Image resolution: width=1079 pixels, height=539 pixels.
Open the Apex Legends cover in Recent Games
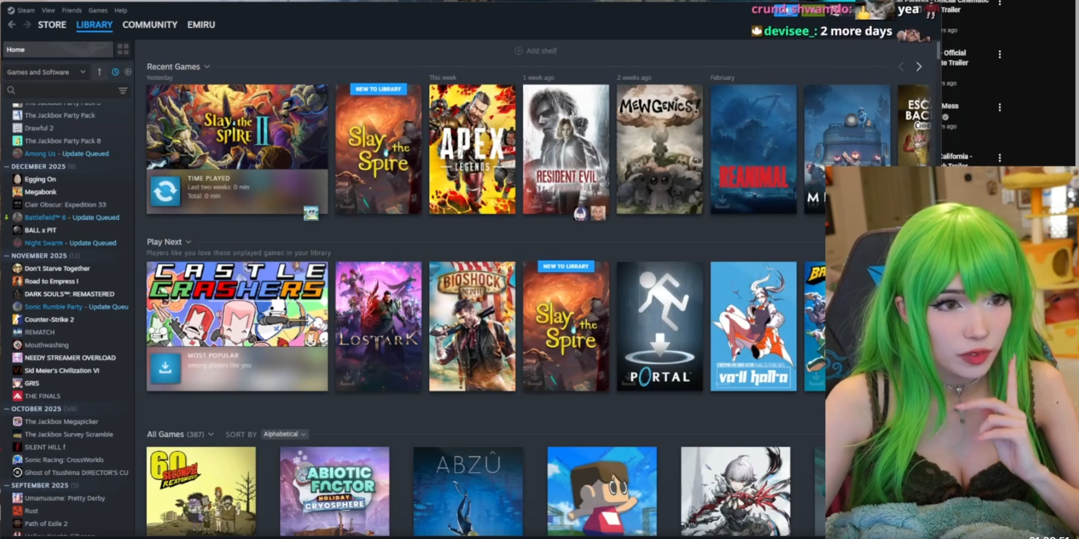pos(472,149)
